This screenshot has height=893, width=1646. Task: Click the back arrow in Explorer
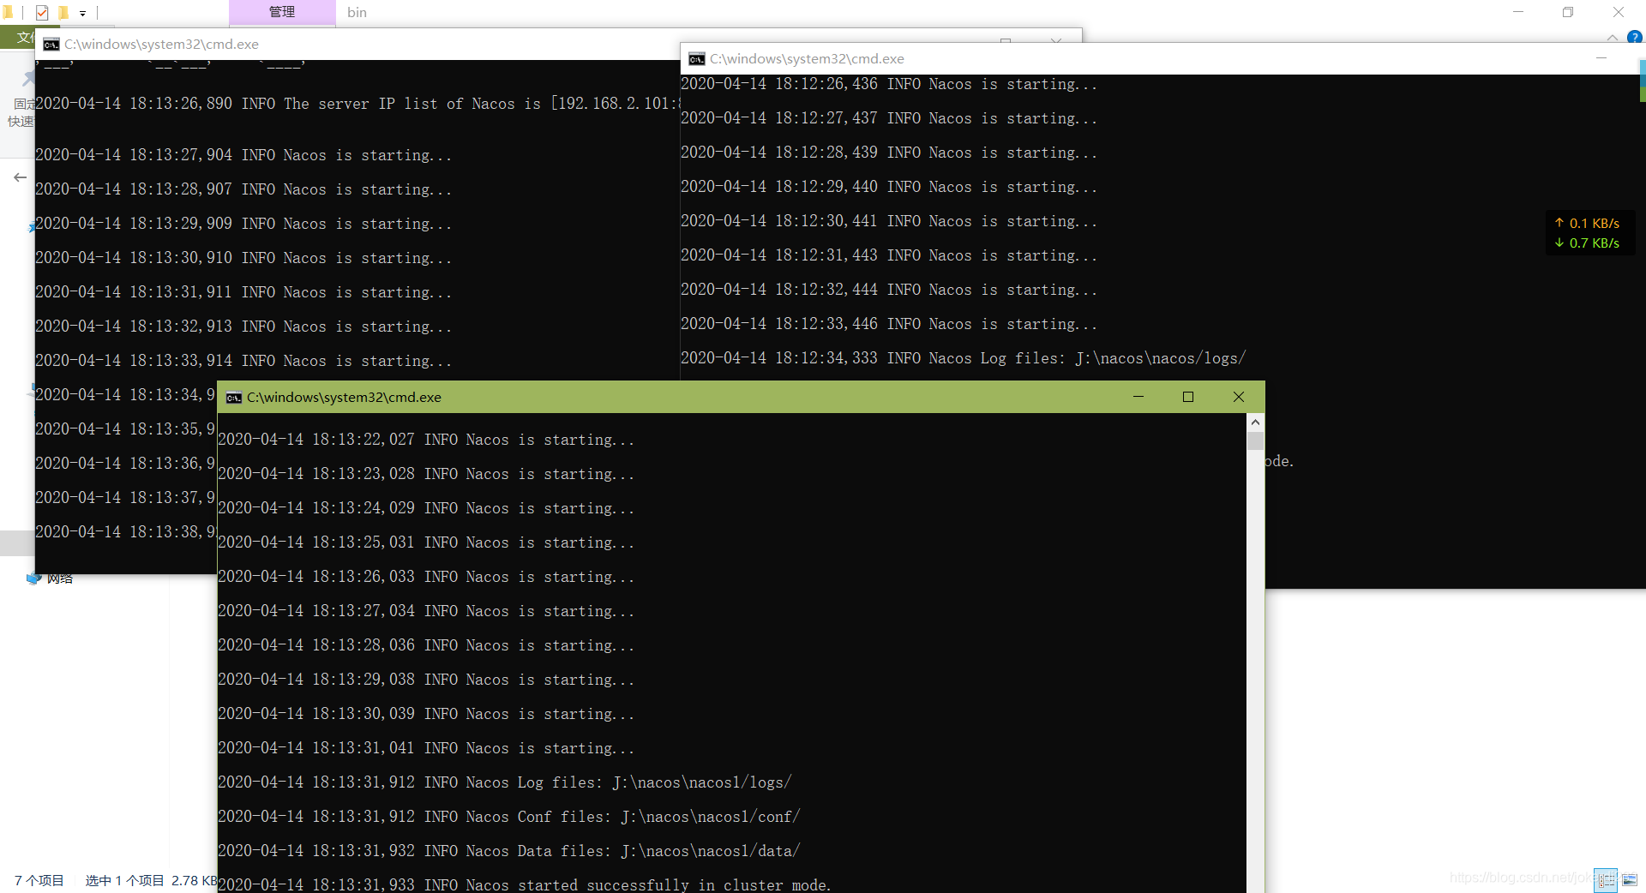(x=20, y=177)
